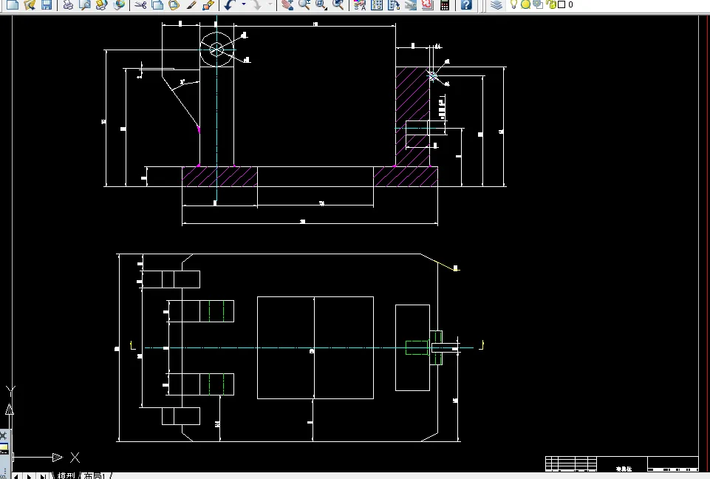710x479 pixels.
Task: Select the Match Properties paintbrush icon
Action: 191,5
